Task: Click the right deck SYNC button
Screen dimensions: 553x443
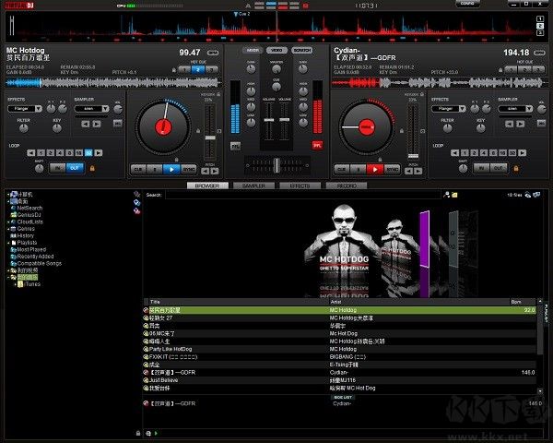Action: 393,169
